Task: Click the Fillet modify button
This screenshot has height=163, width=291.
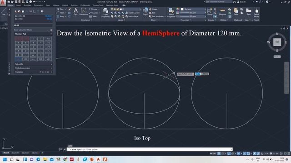Action: pyautogui.click(x=60, y=13)
